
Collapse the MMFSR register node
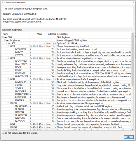[x=8, y=103]
